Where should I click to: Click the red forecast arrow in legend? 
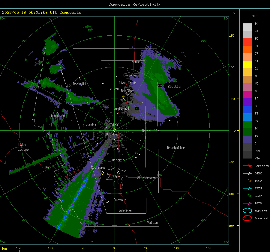click(247, 166)
